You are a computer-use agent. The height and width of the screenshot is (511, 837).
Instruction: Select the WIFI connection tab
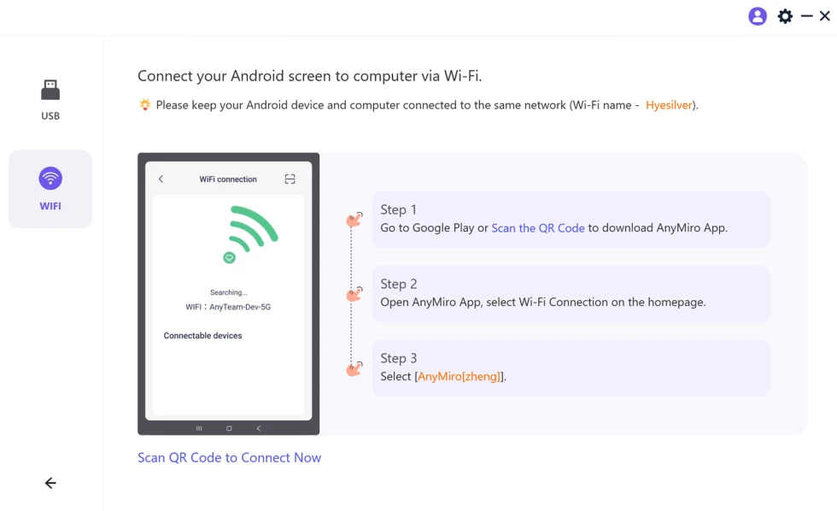[x=50, y=189]
